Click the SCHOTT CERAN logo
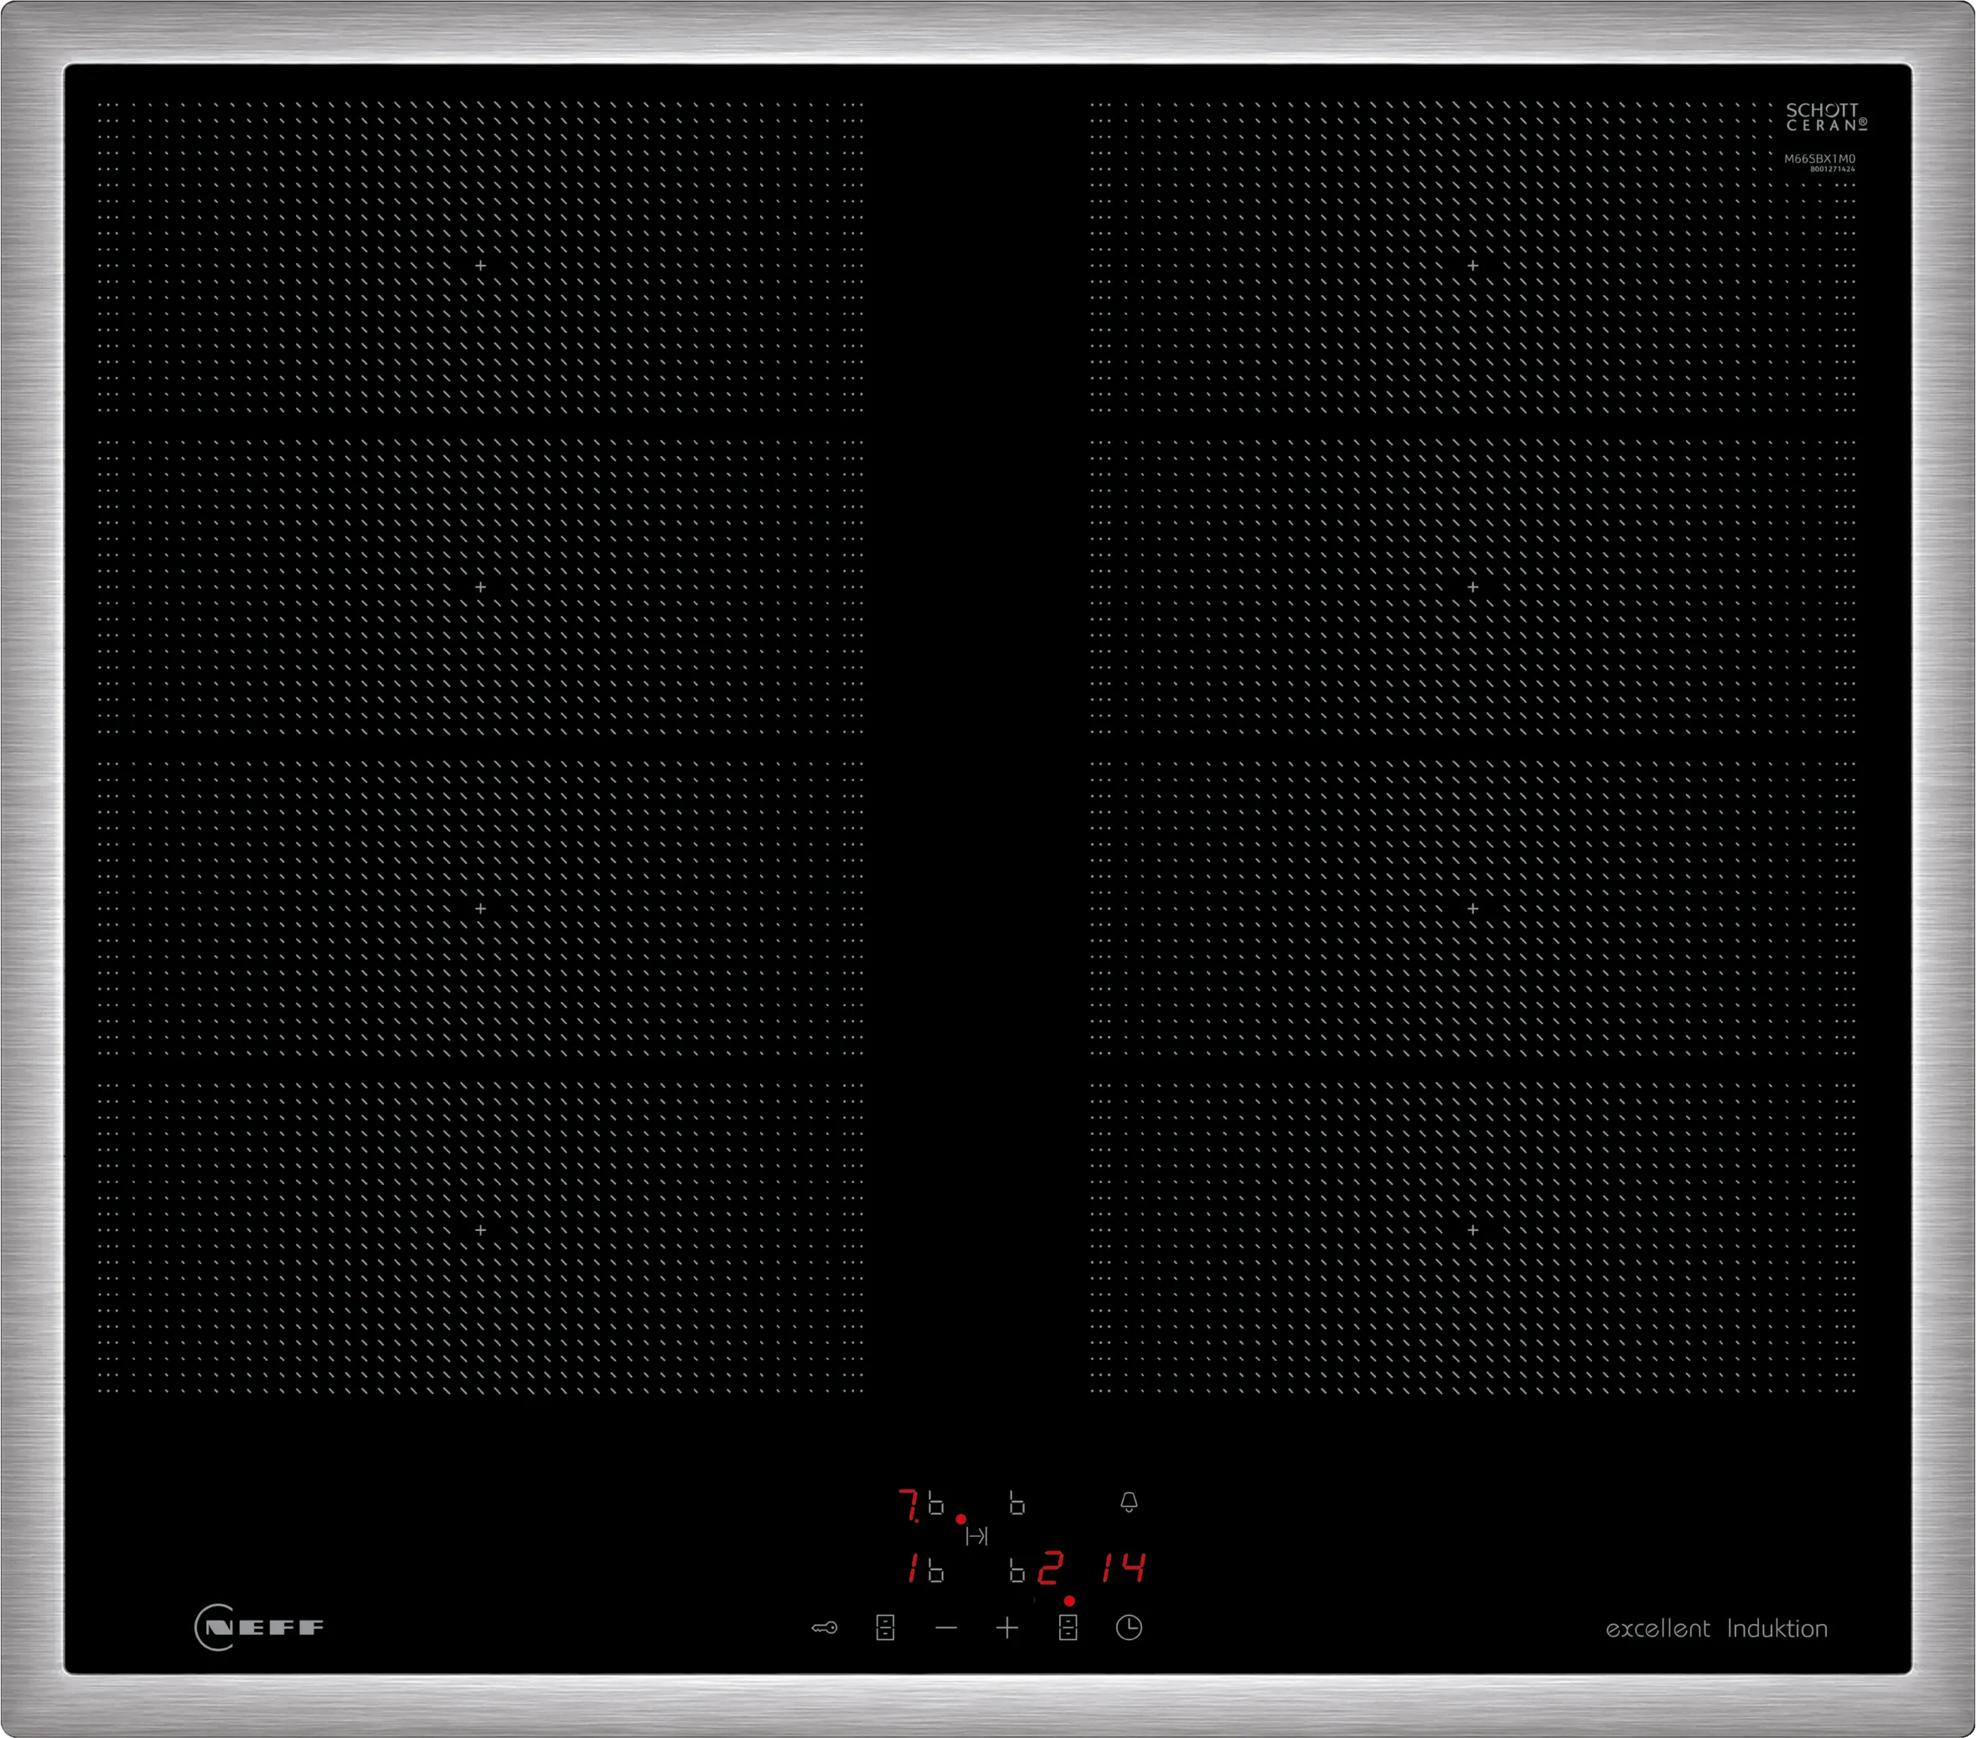Image resolution: width=1976 pixels, height=1738 pixels. click(1825, 118)
